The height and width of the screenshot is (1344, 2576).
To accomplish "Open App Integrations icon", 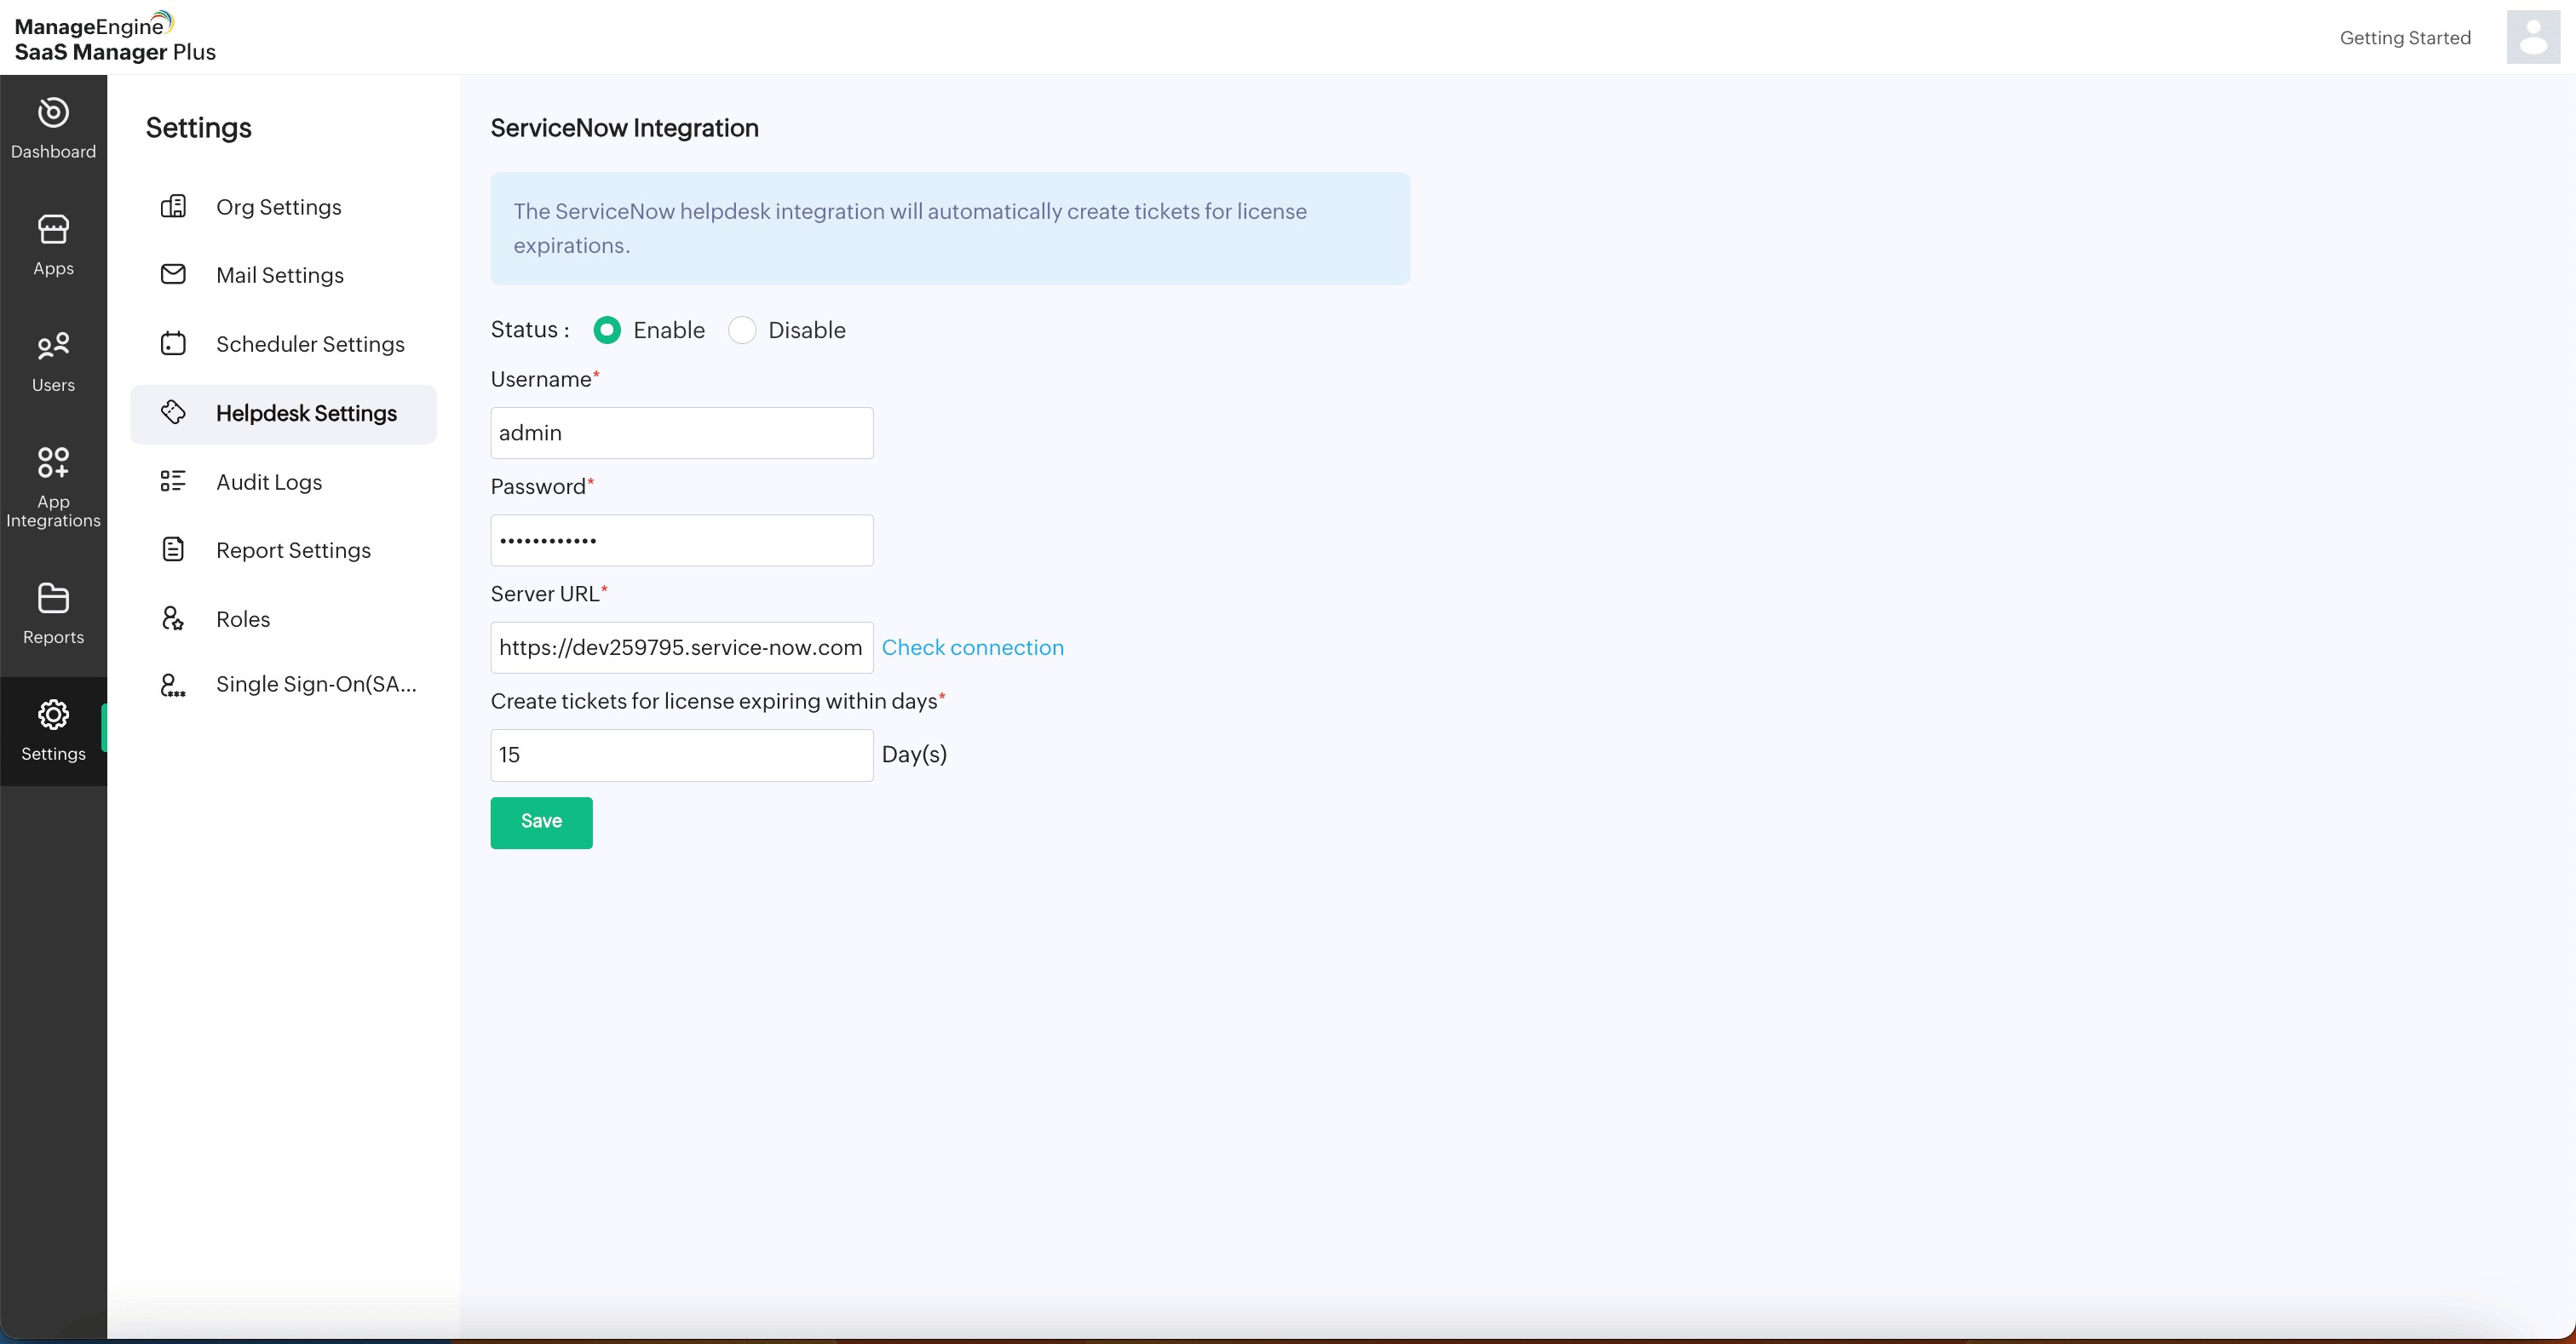I will (x=53, y=462).
